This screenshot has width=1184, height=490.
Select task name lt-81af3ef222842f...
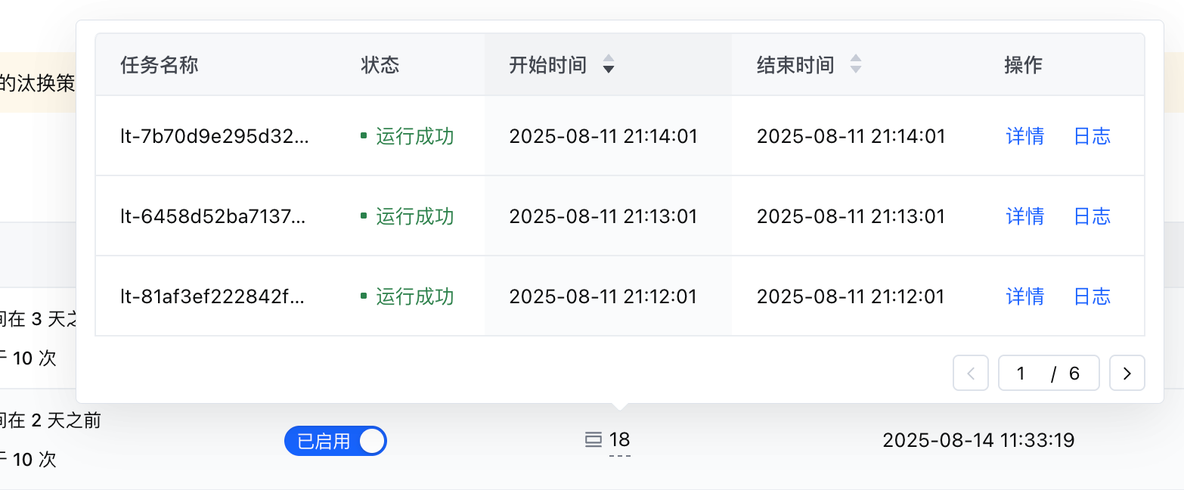214,296
